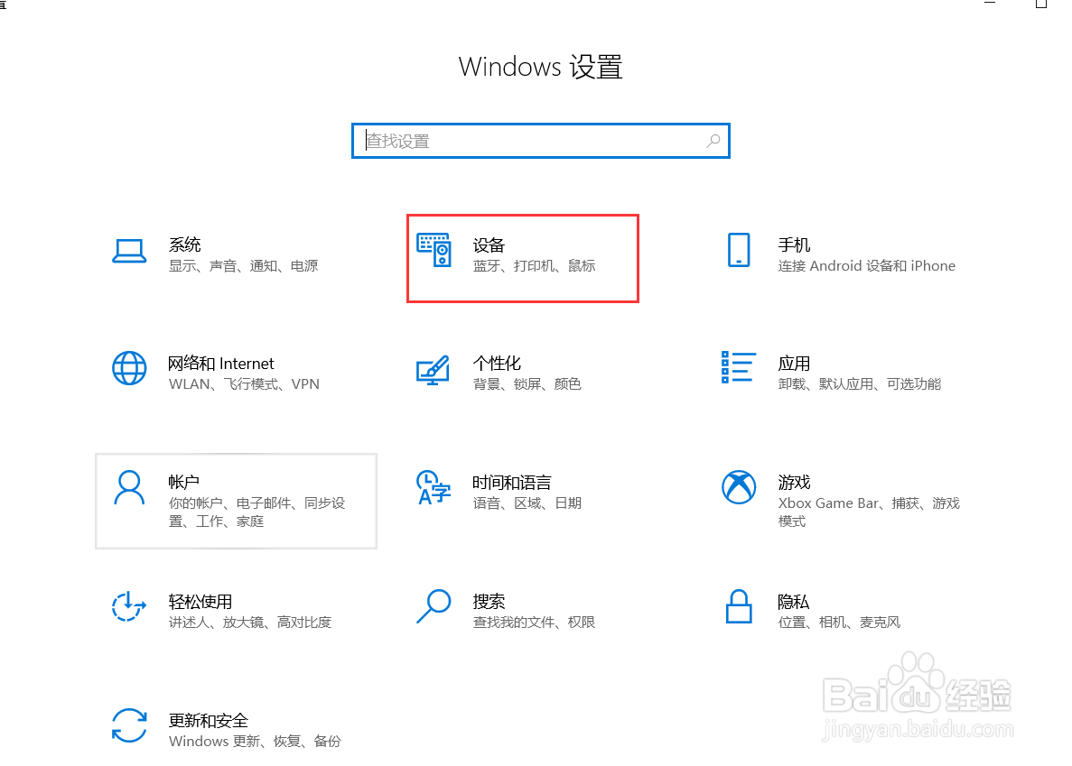Click the 隐私 padlock icon

click(x=739, y=606)
